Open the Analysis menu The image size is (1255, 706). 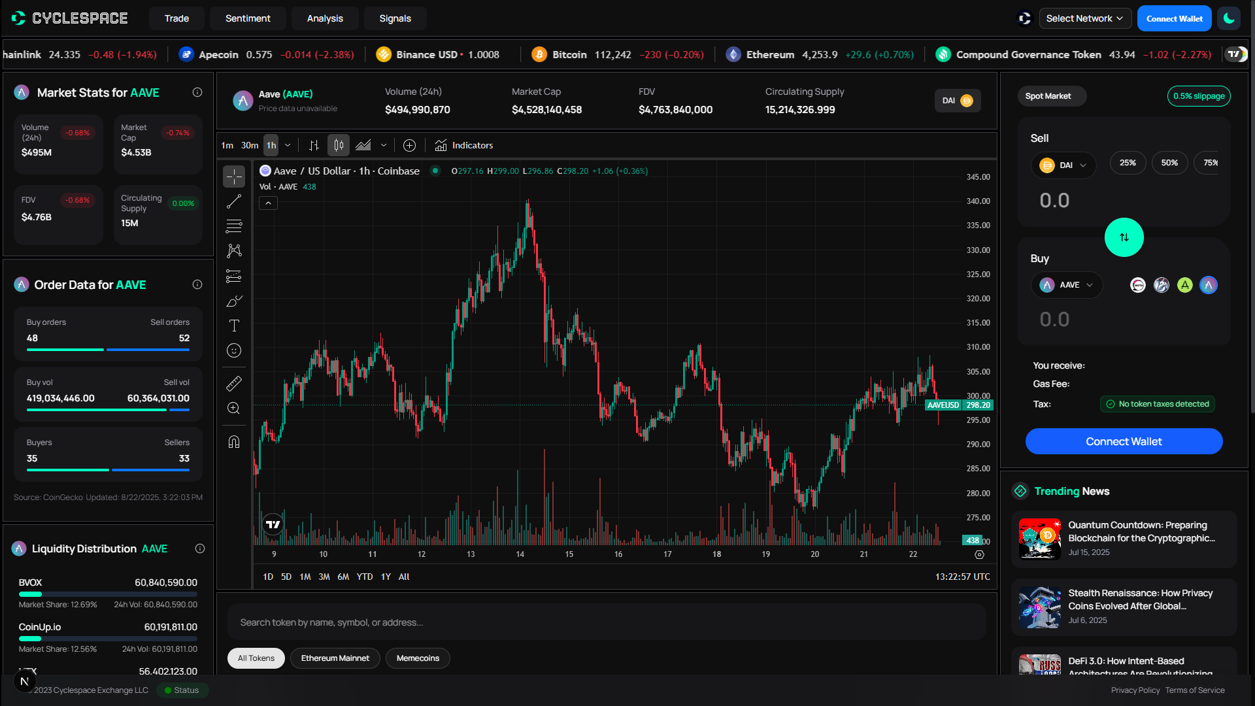tap(325, 18)
